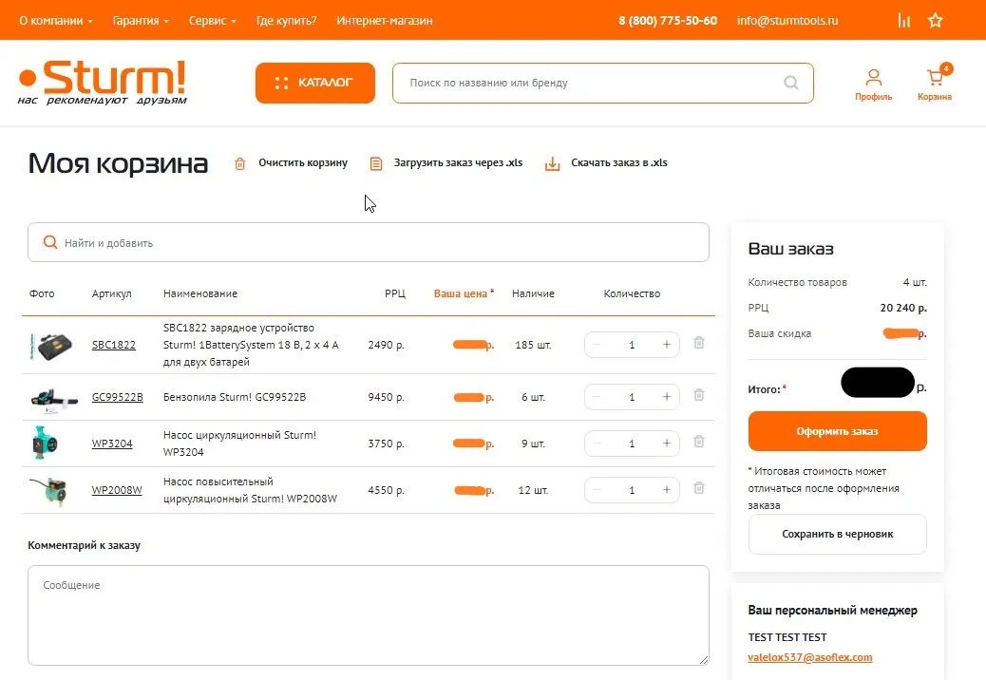The width and height of the screenshot is (986, 680).
Task: Go to Интернет-магазин in top menu
Action: coord(384,20)
